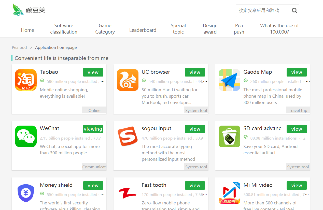This screenshot has height=210, width=323.
Task: Click the Pea pod breadcrumb link
Action: click(x=19, y=48)
